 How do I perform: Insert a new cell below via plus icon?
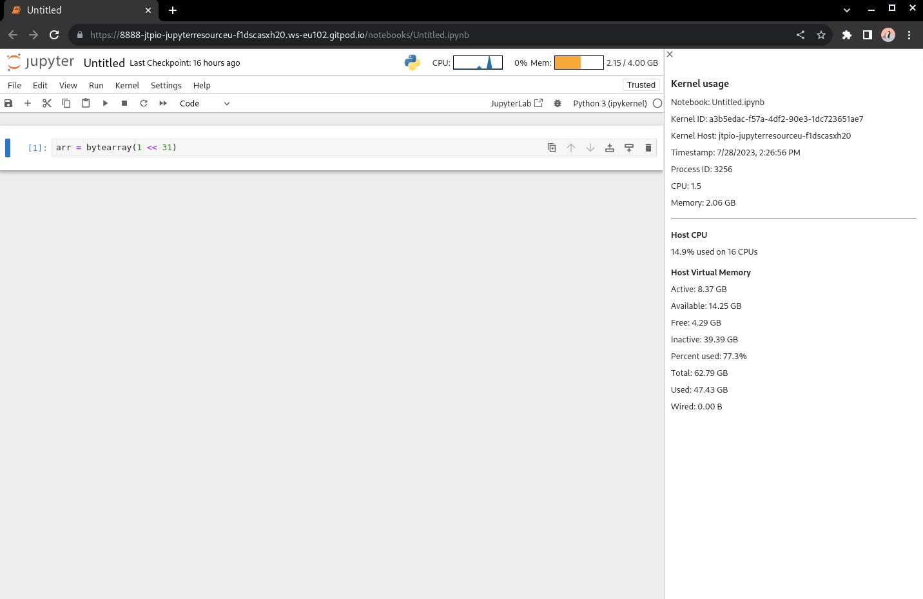coord(28,103)
